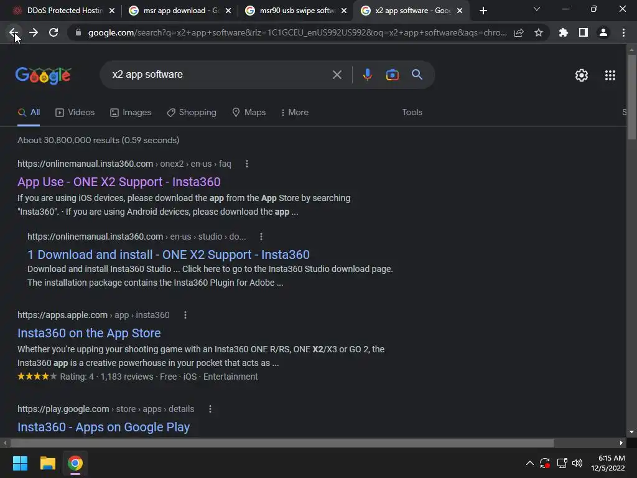
Task: Open the Chrome profile avatar
Action: pyautogui.click(x=603, y=32)
